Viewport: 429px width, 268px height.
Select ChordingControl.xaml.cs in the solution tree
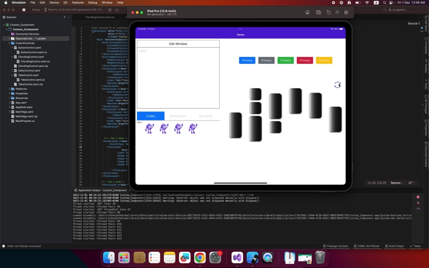coord(35,61)
